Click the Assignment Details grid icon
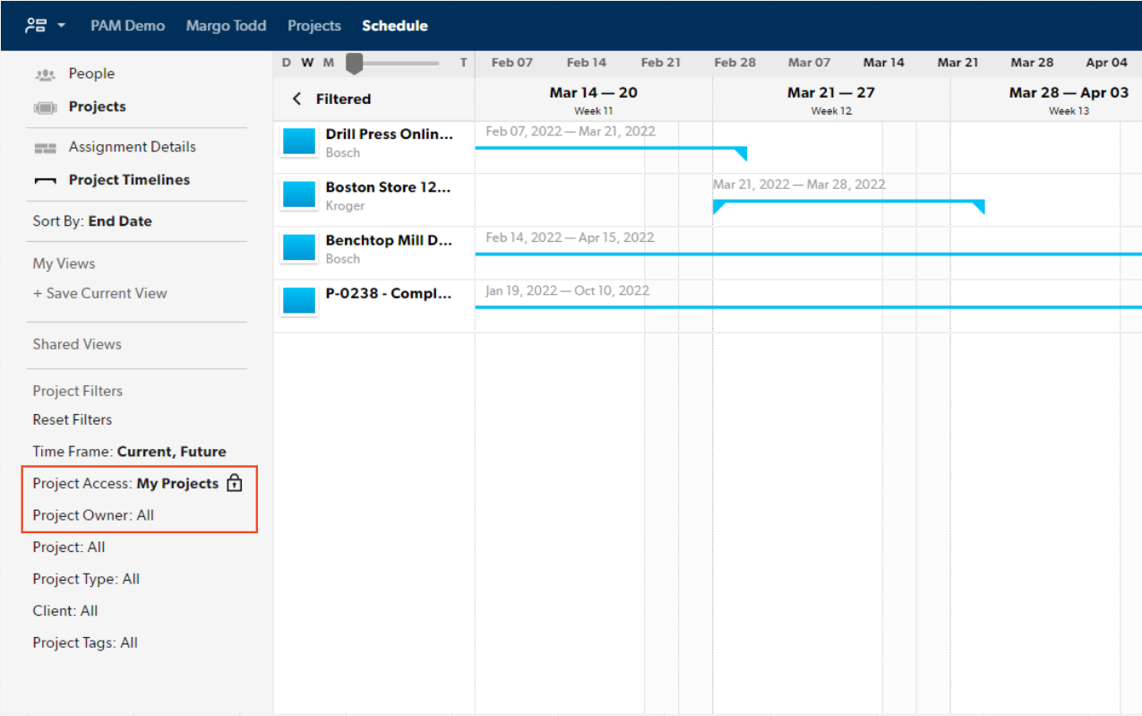This screenshot has width=1142, height=716. click(45, 148)
